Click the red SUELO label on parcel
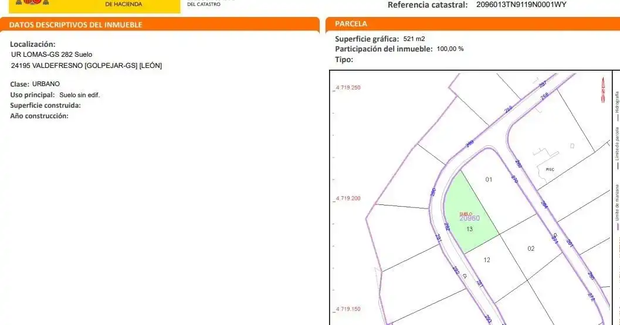 (x=465, y=214)
